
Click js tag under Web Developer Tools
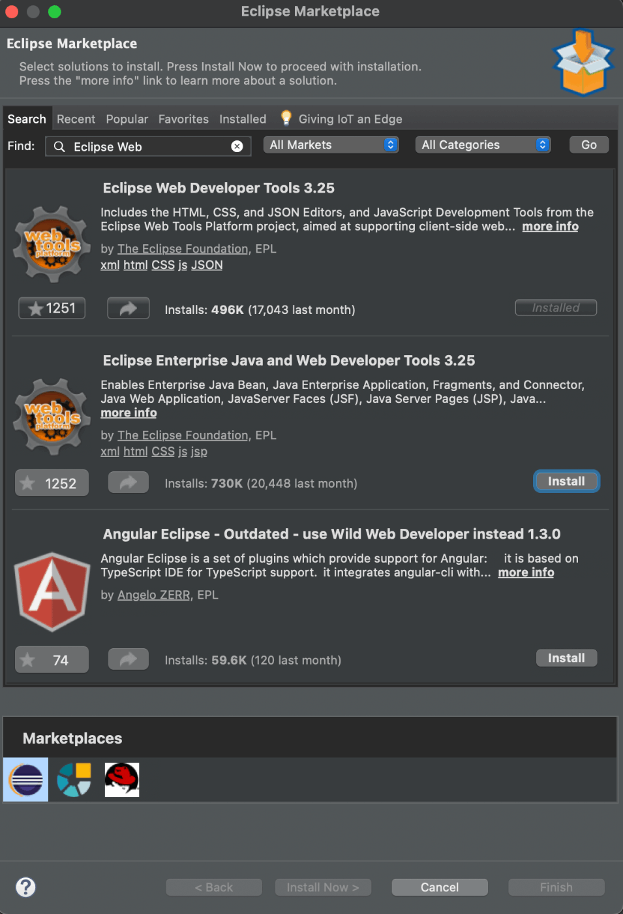183,265
